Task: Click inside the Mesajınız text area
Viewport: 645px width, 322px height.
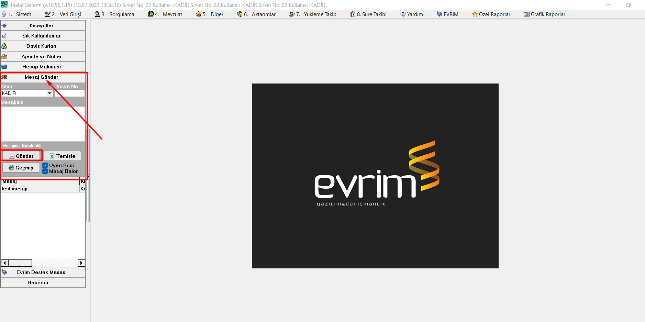Action: [43, 124]
